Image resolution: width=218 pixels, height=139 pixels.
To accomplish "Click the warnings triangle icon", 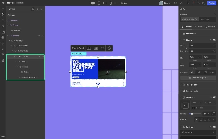I will [x=181, y=3].
